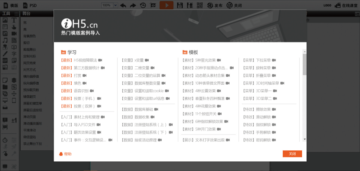Click the floppy disk save icon
Screen dimensions: 360x171
pos(180,5)
